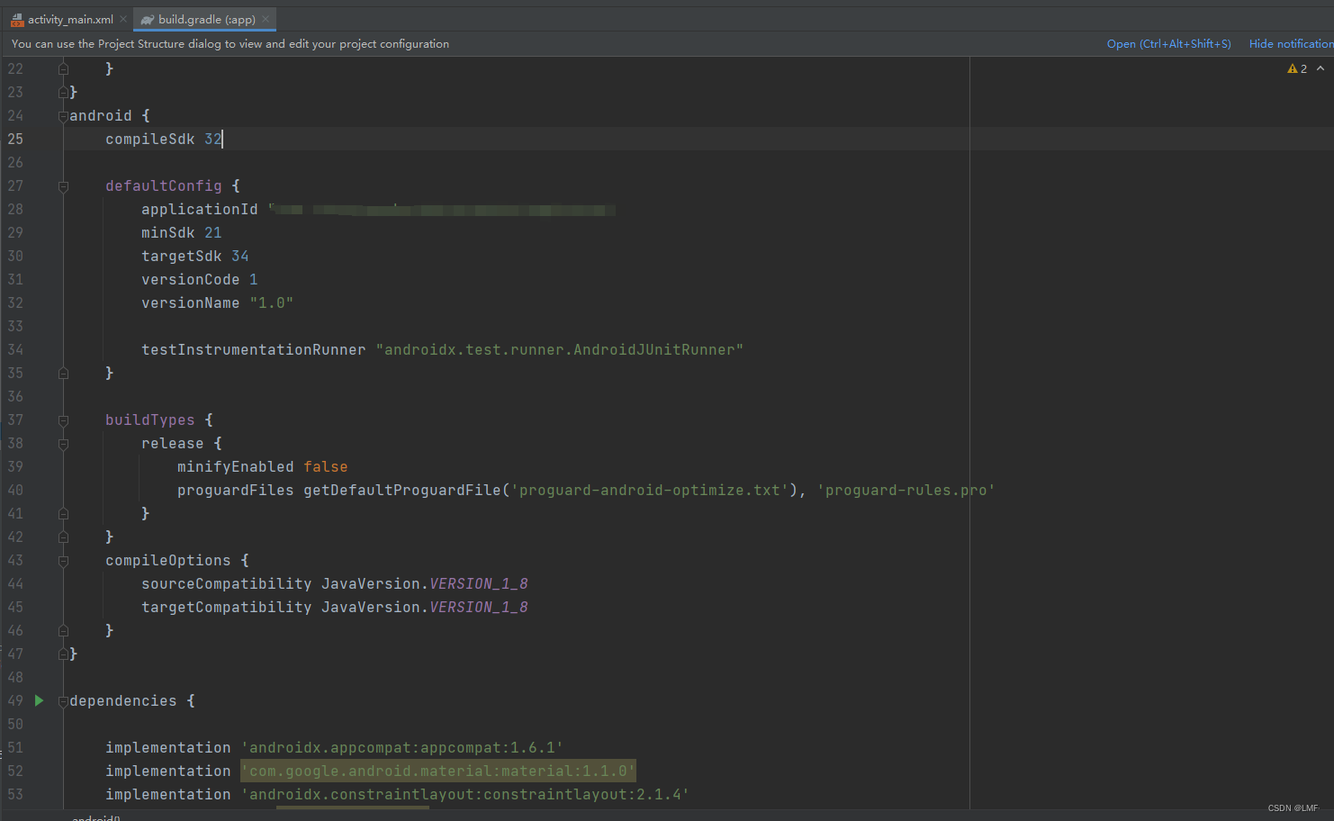Collapse the android block at line 24
The width and height of the screenshot is (1334, 821).
pos(62,115)
